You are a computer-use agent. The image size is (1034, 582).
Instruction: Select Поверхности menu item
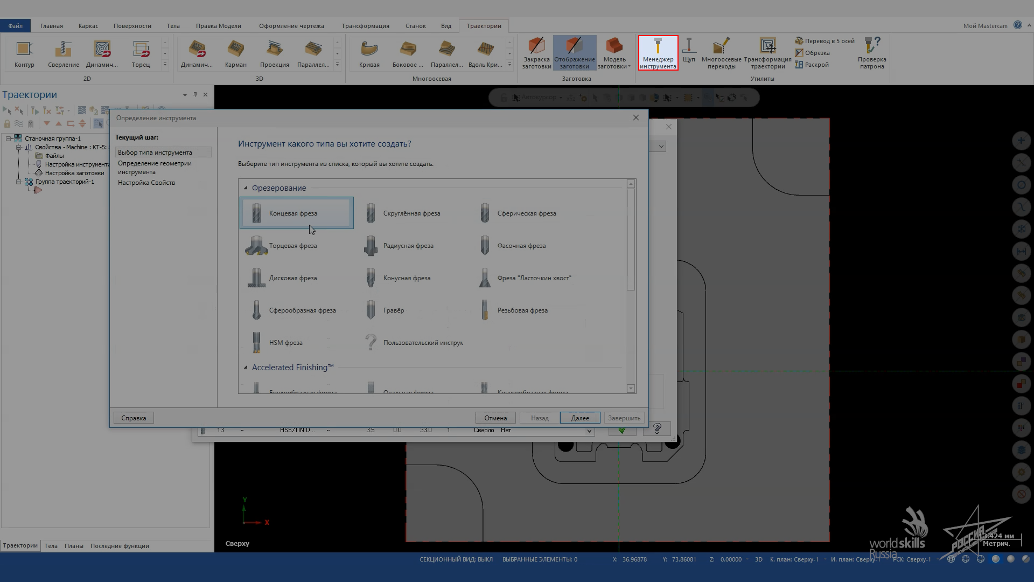tap(131, 25)
